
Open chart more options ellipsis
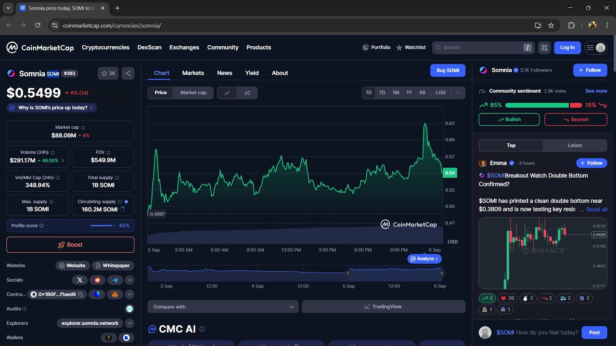point(459,93)
